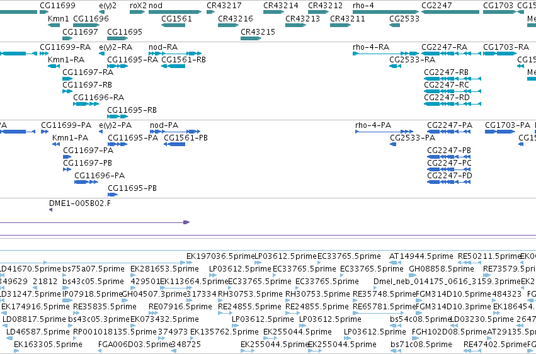This screenshot has height=354, width=536.
Task: Click the Kmn1-PA protein label
Action: [x=71, y=138]
